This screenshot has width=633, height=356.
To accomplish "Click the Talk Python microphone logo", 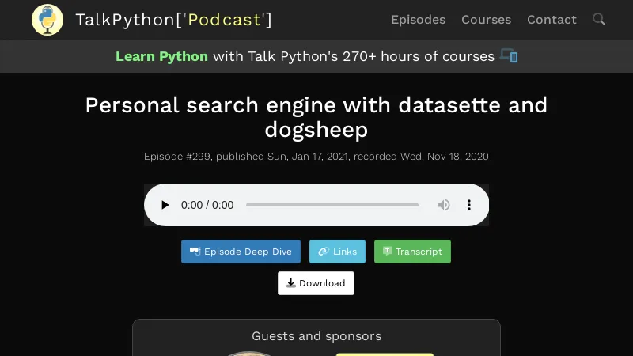I will [47, 20].
